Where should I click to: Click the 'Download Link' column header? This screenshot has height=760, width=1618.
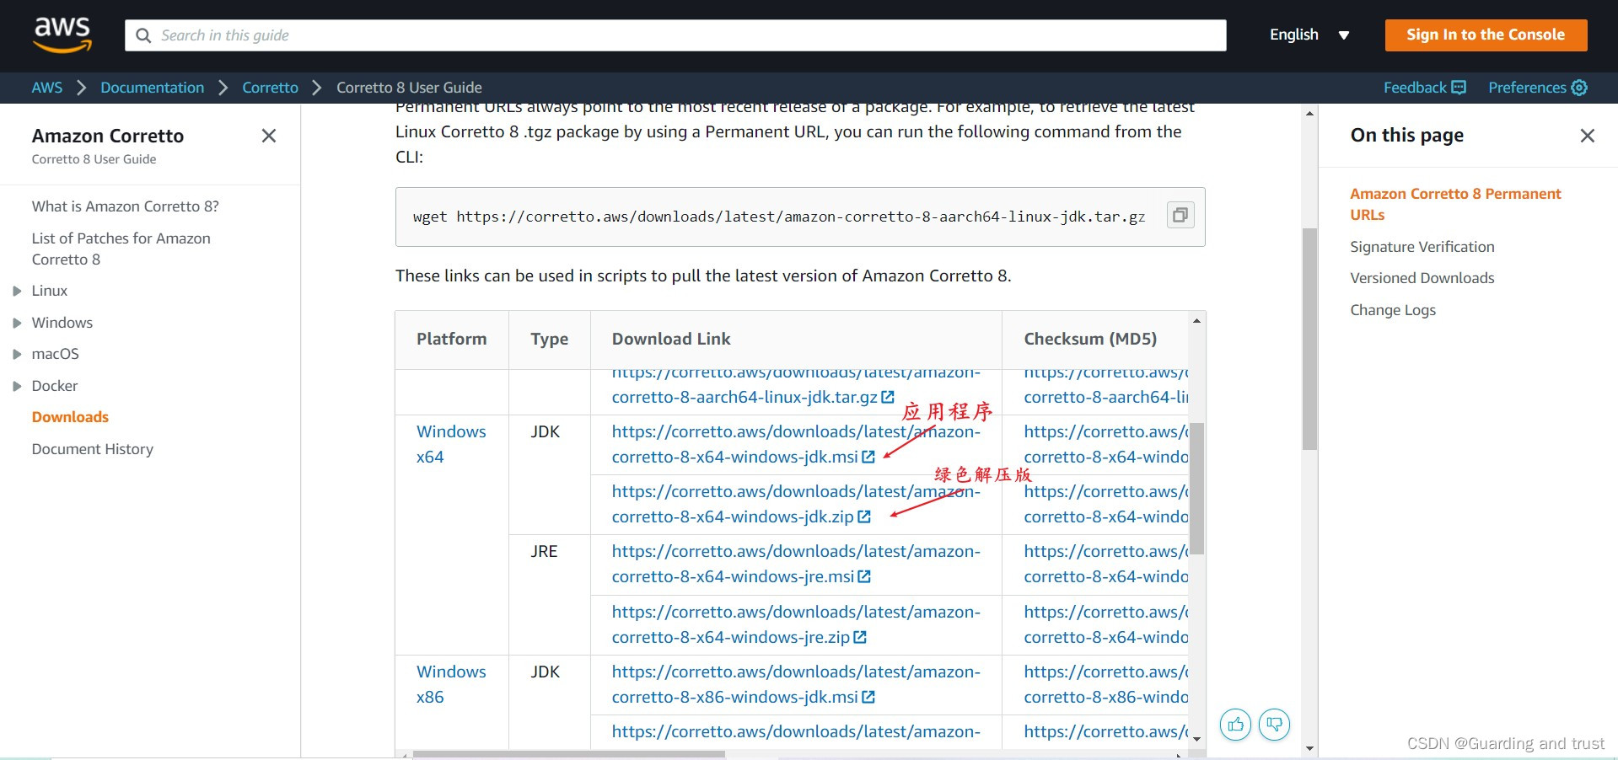(x=670, y=339)
